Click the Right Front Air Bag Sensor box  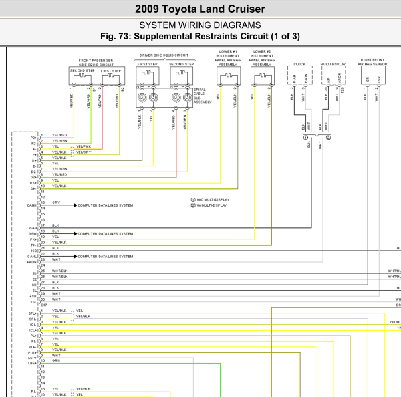pos(373,76)
